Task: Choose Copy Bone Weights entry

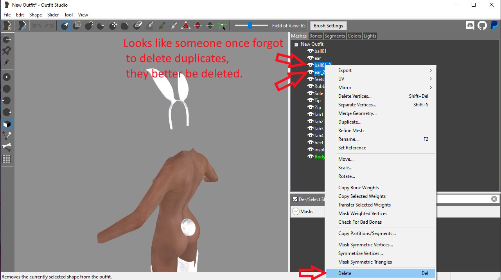Action: (x=380, y=188)
